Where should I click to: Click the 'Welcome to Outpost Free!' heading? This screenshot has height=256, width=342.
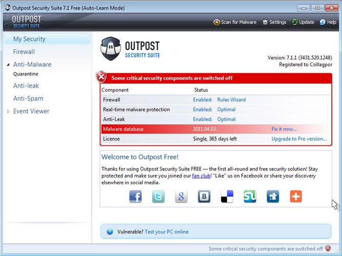coord(140,157)
